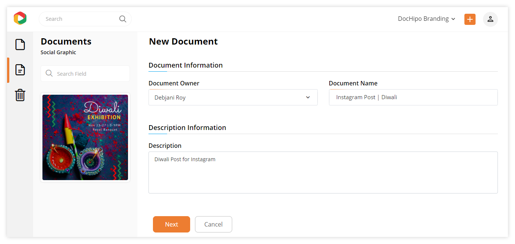Open the user profile avatar icon

[x=490, y=19]
